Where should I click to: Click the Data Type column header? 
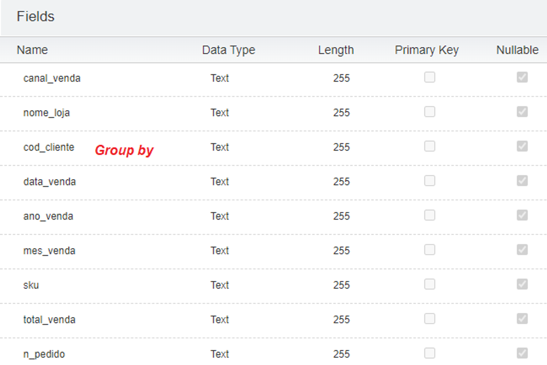[x=228, y=50]
